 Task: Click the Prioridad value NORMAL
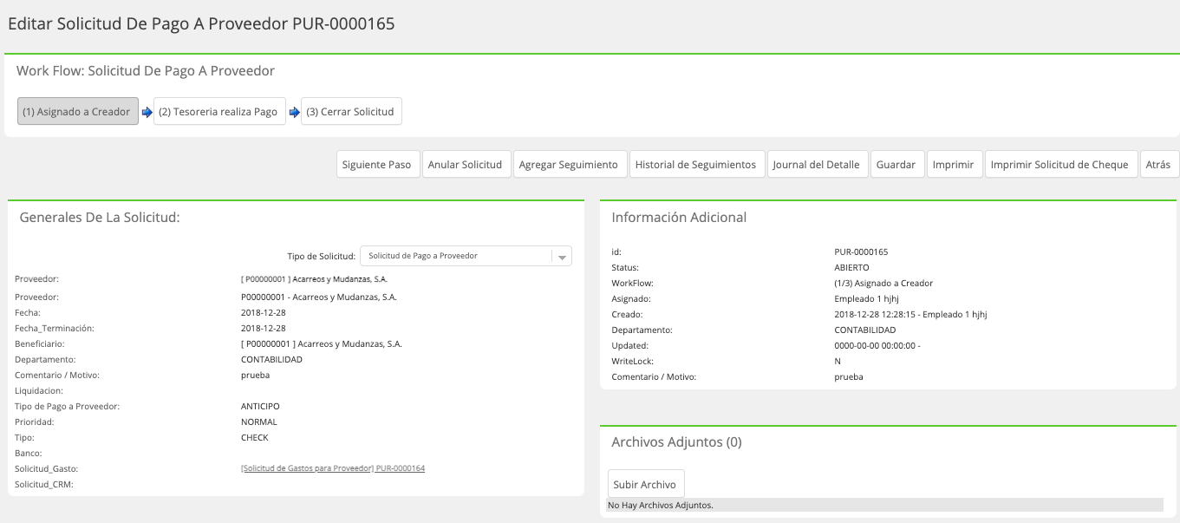click(x=258, y=422)
